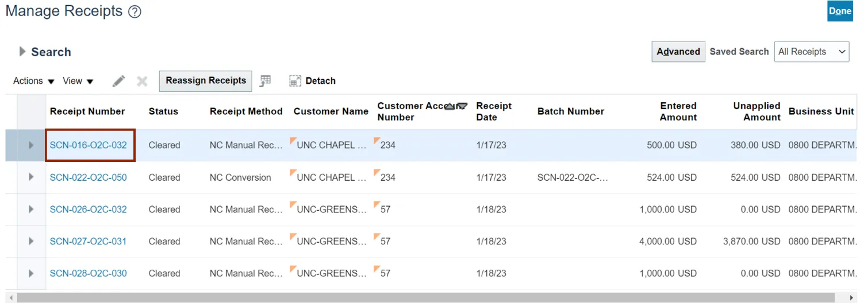
Task: Open receipt link SCN-028-O2C-030
Action: [88, 273]
